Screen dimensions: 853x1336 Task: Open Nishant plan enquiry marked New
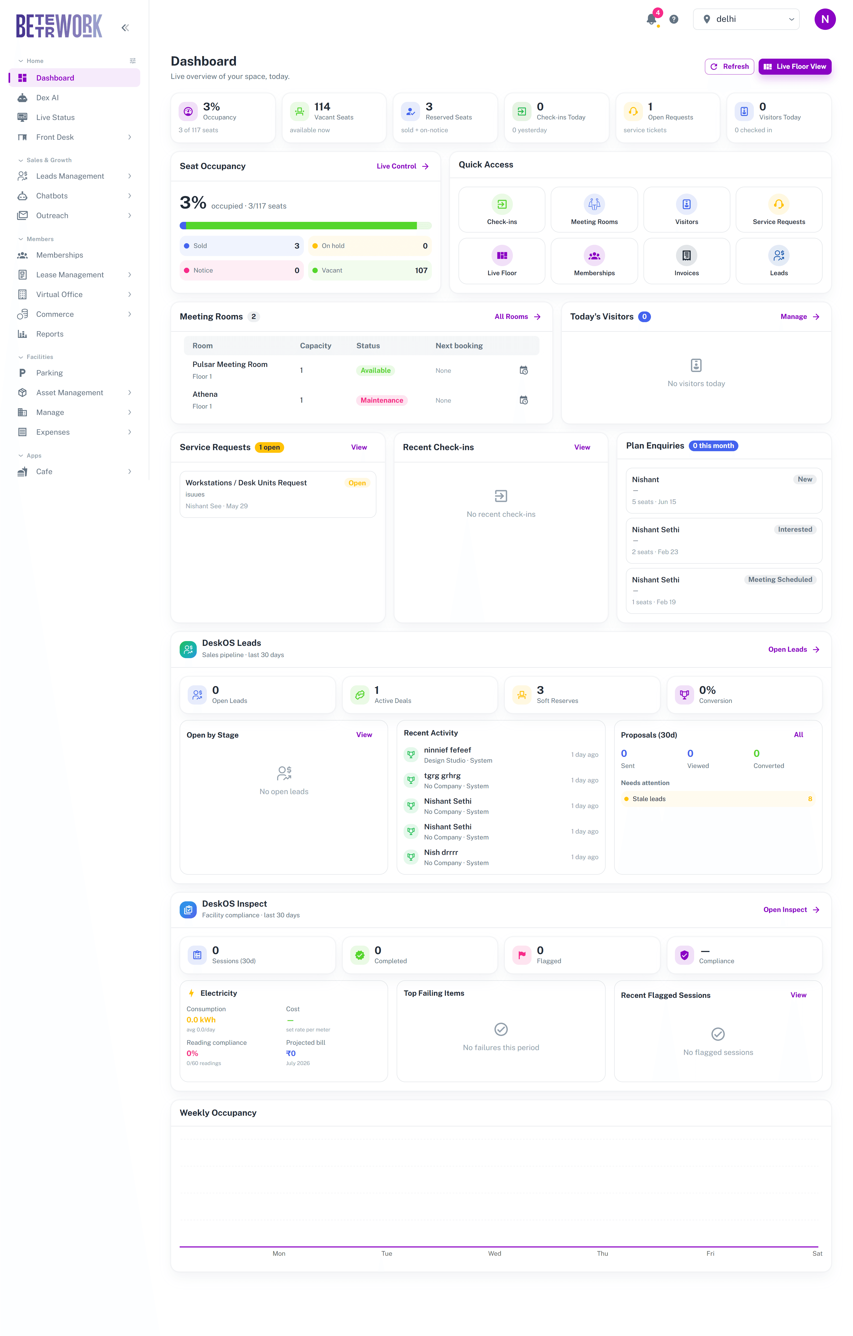(x=724, y=490)
